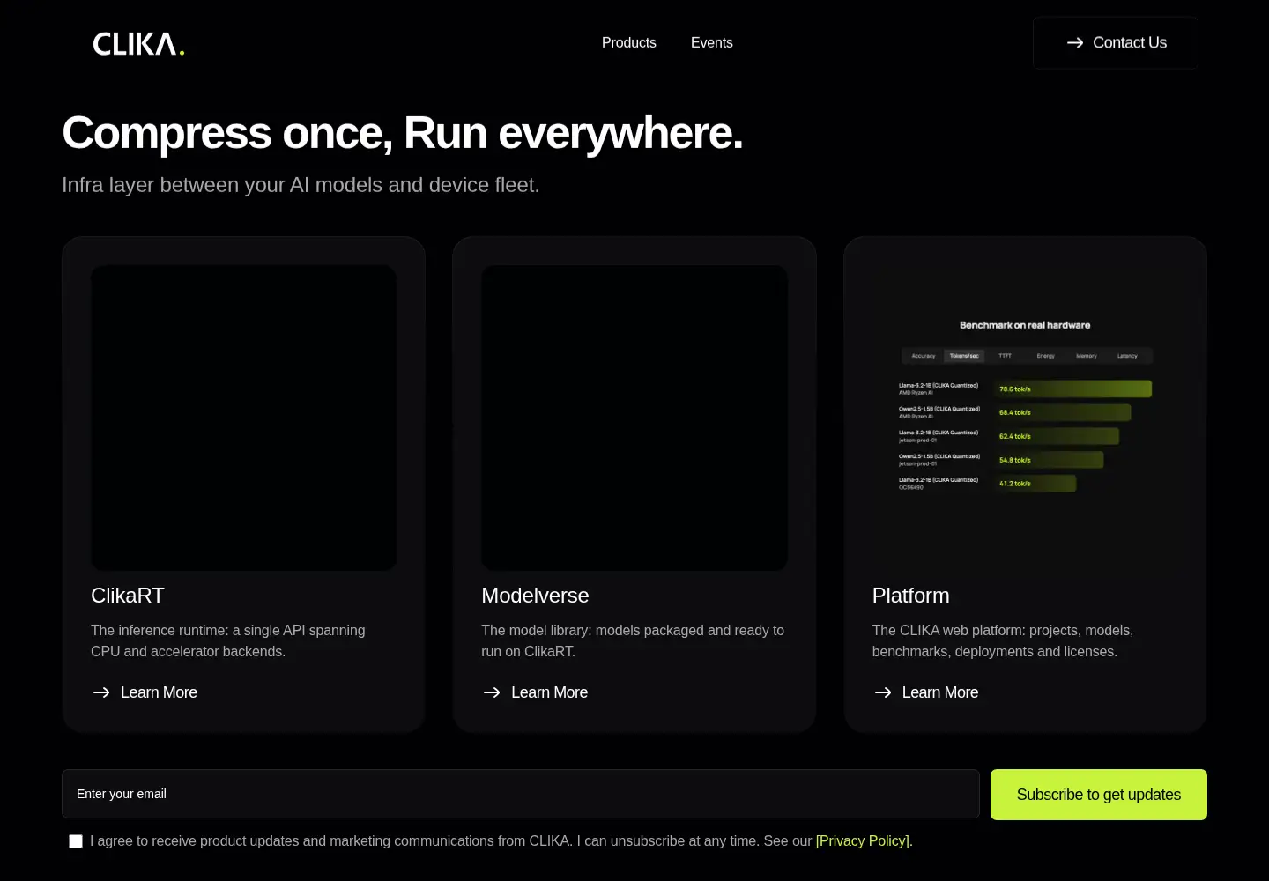The image size is (1269, 881).
Task: Show the Memory benchmark tab
Action: pyautogui.click(x=1087, y=356)
